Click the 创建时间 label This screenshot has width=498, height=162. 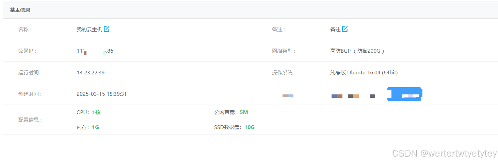click(30, 94)
